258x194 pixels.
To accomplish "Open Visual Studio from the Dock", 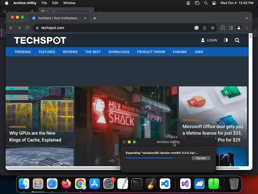I will (185, 183).
